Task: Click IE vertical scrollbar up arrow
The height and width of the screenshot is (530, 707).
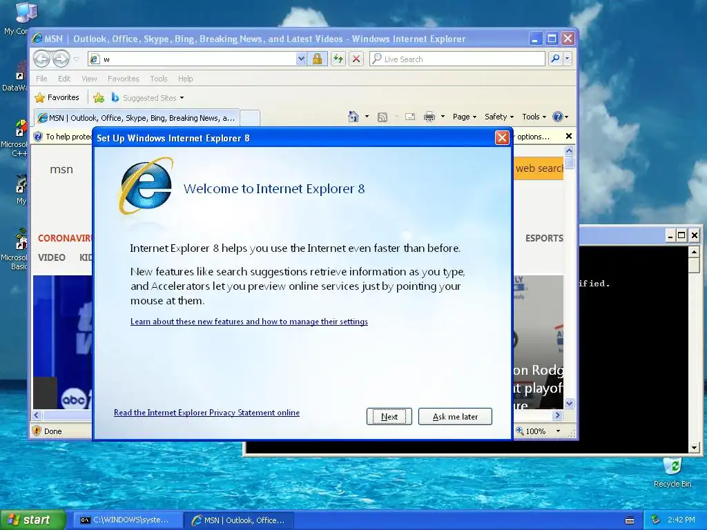Action: point(569,151)
